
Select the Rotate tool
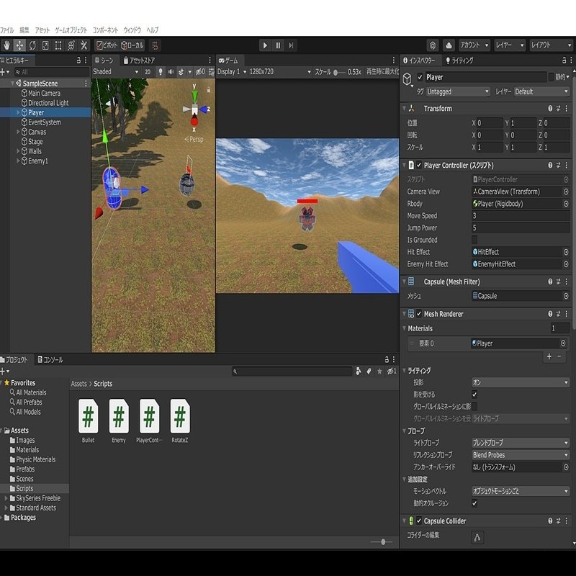pyautogui.click(x=32, y=45)
